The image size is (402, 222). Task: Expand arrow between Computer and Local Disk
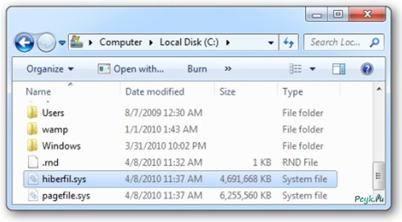click(x=151, y=43)
